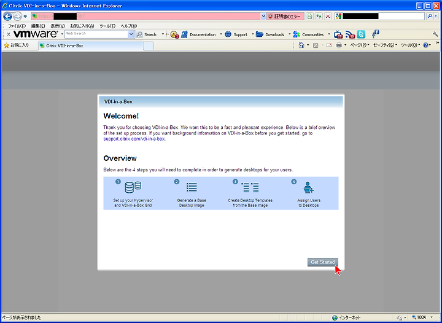442x323 pixels.
Task: Open the Documentation dropdown arrow
Action: point(221,34)
